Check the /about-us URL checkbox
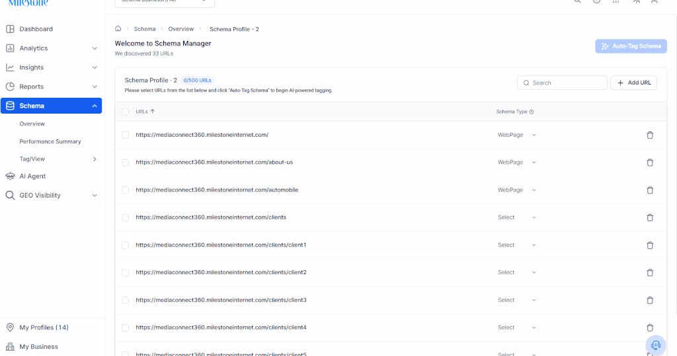Image resolution: width=677 pixels, height=356 pixels. click(x=125, y=162)
